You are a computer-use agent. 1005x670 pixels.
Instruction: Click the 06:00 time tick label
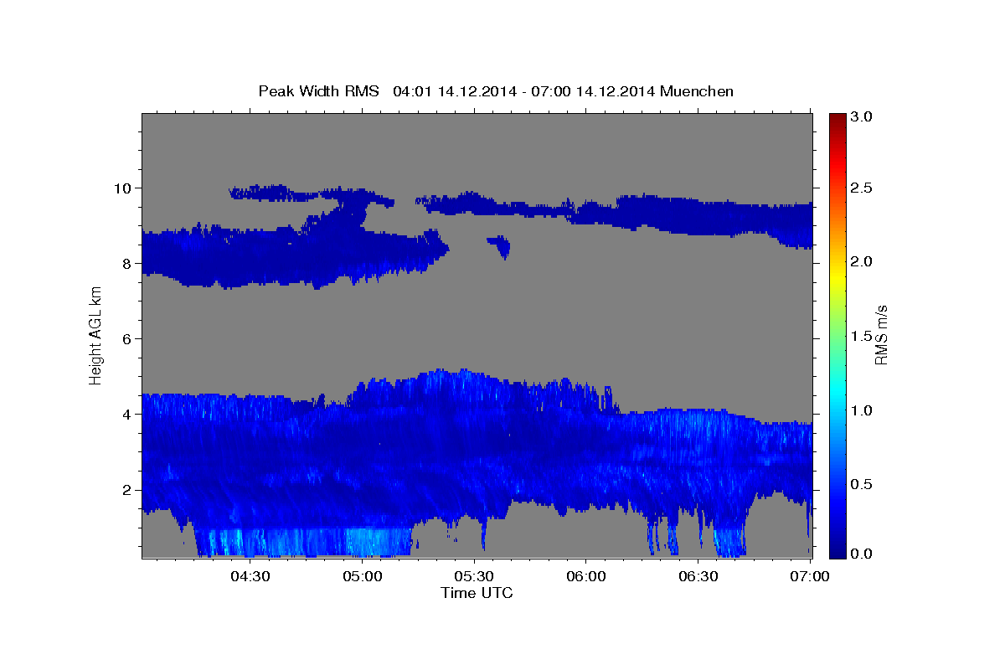coord(586,576)
